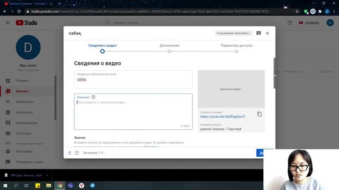Expand the download item chevron menu

point(47,175)
